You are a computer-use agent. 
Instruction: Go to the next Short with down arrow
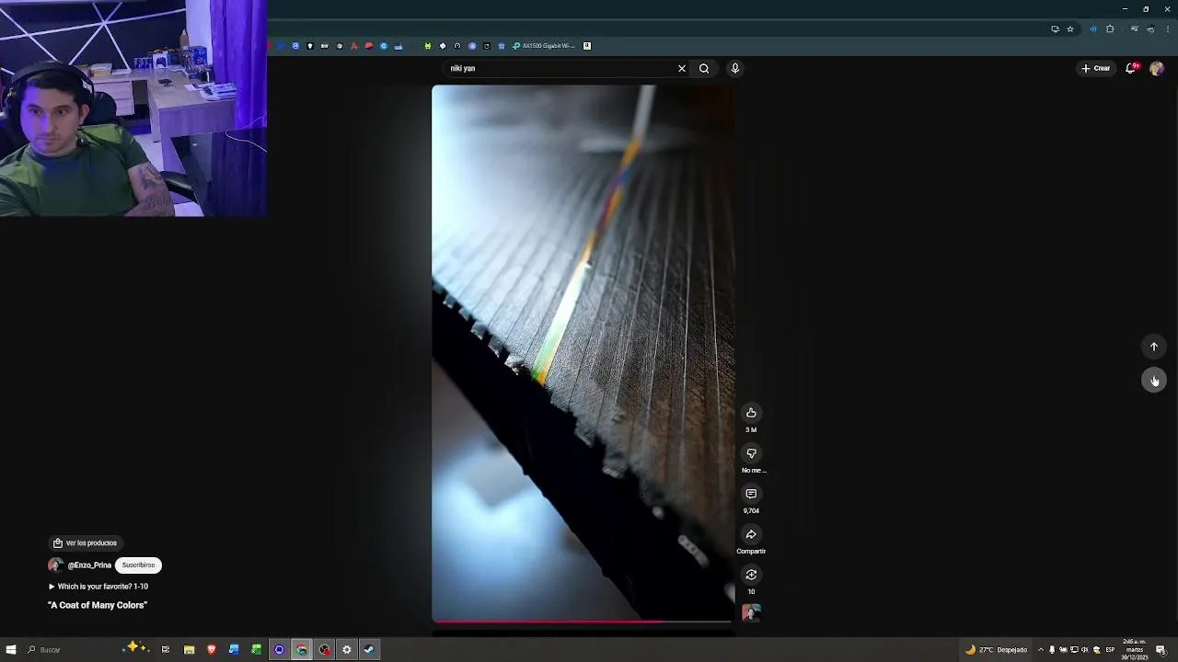click(1154, 380)
